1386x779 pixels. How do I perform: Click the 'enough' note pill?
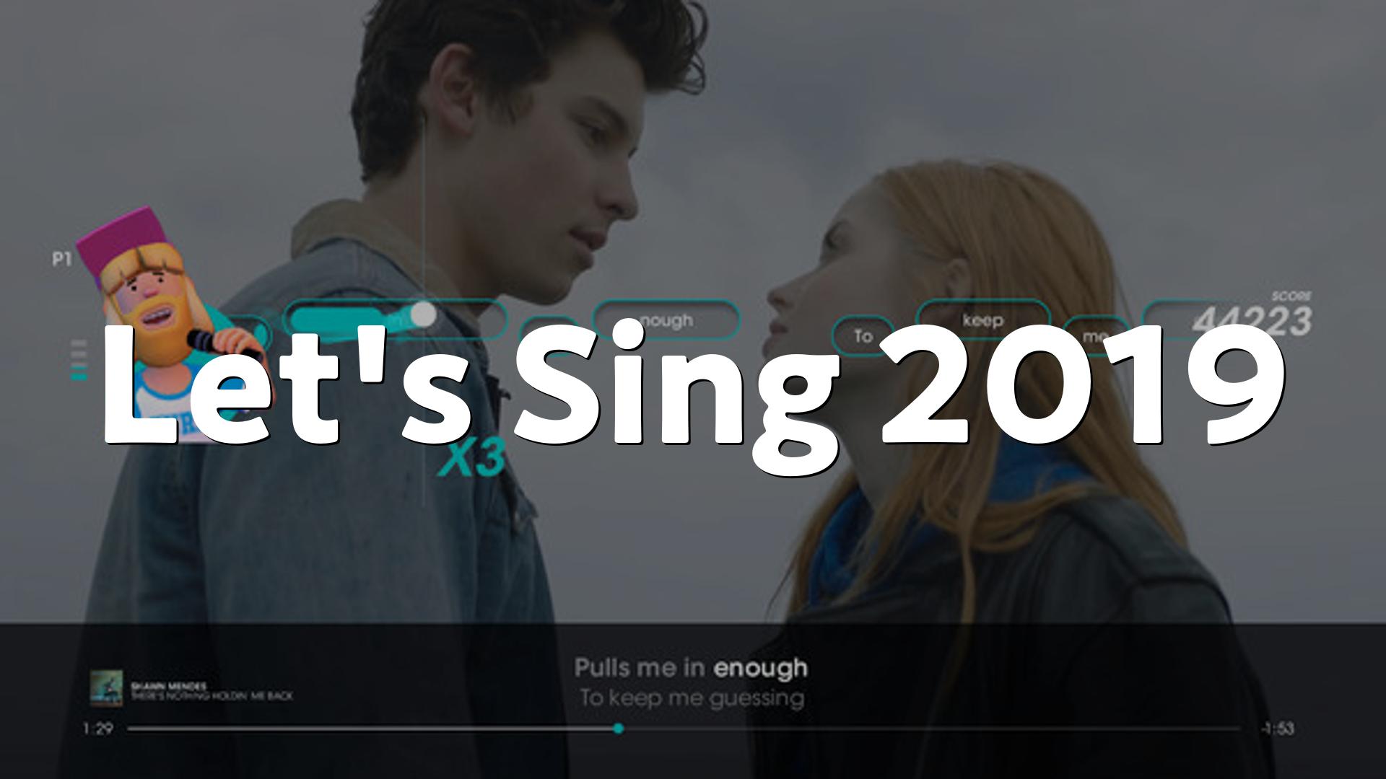(x=666, y=320)
